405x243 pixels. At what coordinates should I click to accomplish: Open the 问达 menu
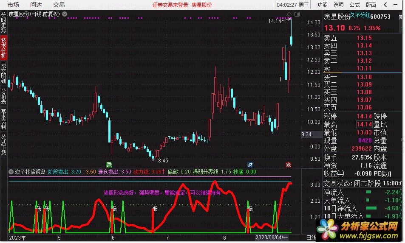[x=36, y=5]
